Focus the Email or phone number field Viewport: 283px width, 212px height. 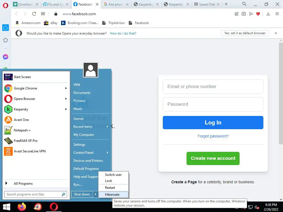point(213,87)
